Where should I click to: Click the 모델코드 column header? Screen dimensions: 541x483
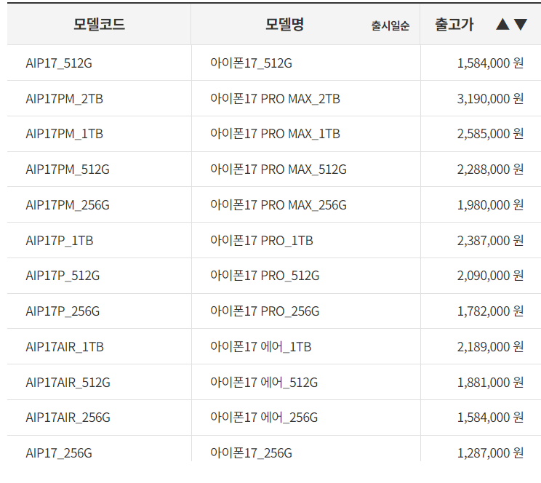tap(99, 24)
